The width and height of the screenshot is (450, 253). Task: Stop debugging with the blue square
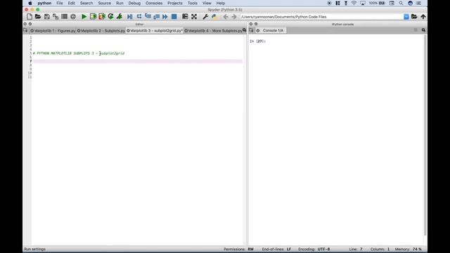point(174,17)
